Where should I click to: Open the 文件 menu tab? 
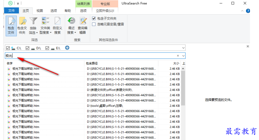click(x=11, y=11)
